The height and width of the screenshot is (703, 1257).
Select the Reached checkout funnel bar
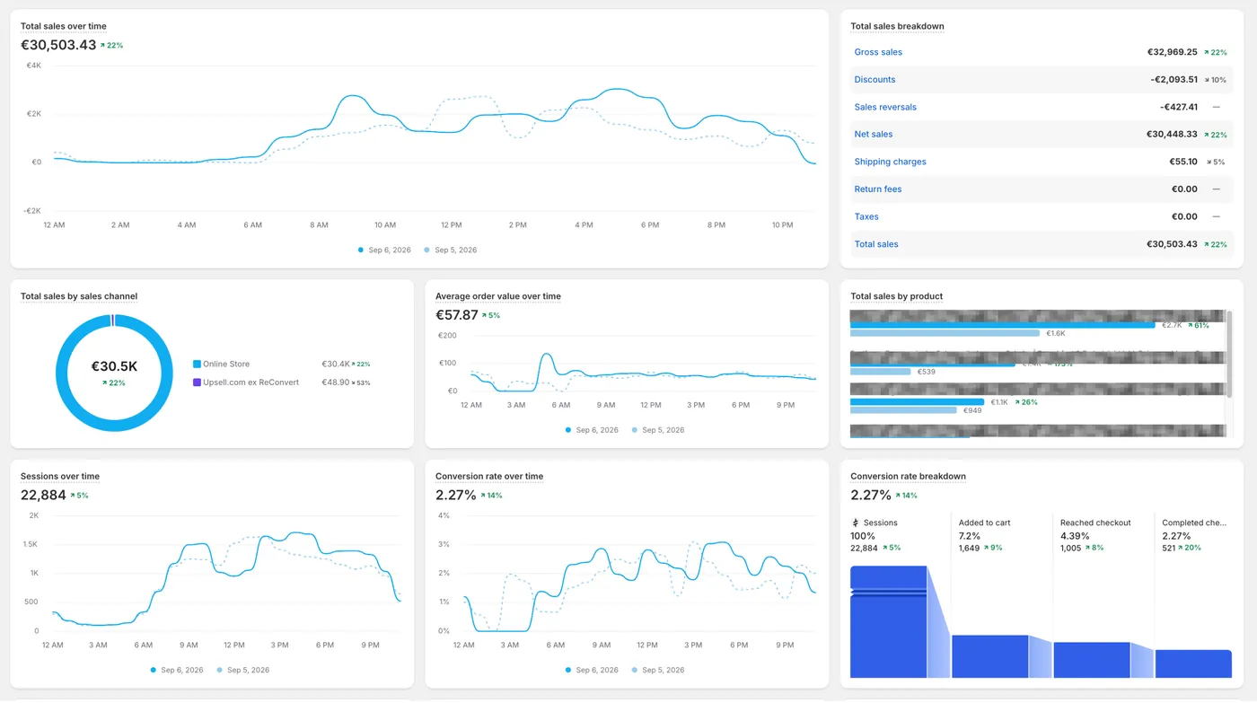1091,660
